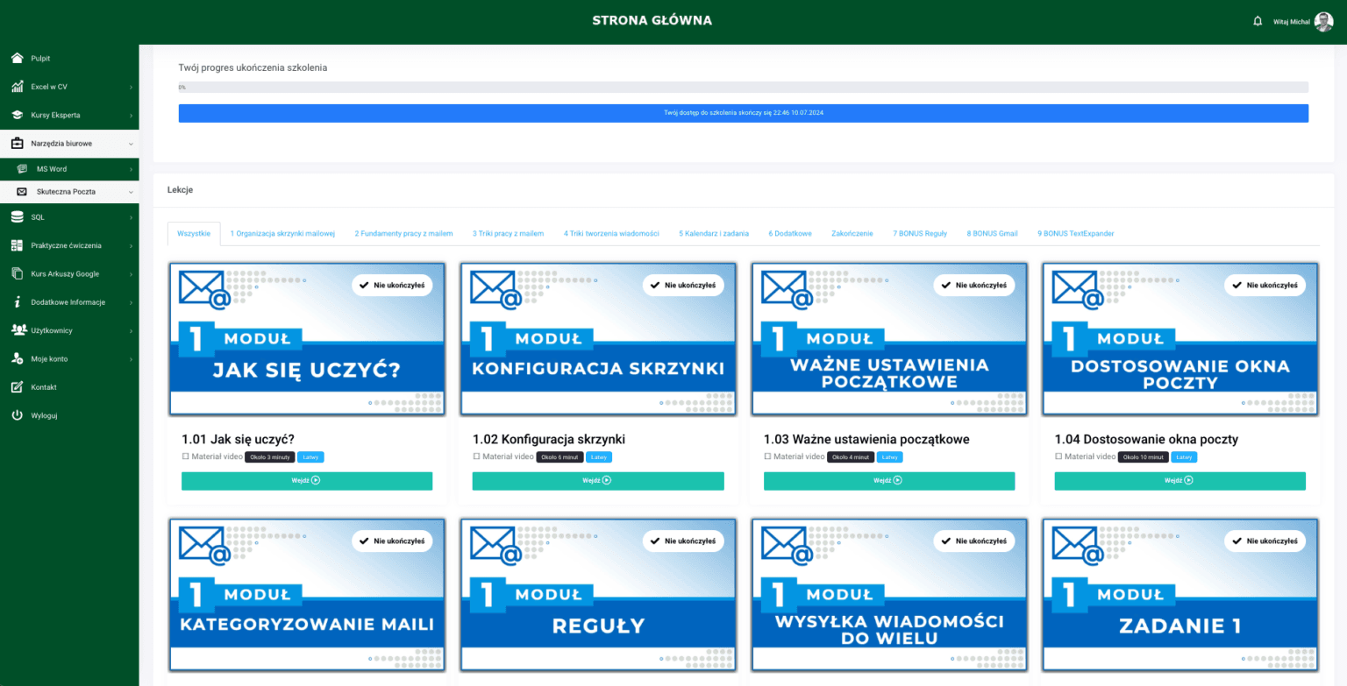
Task: Collapse the Narzędzia biurowe chevron
Action: point(131,144)
